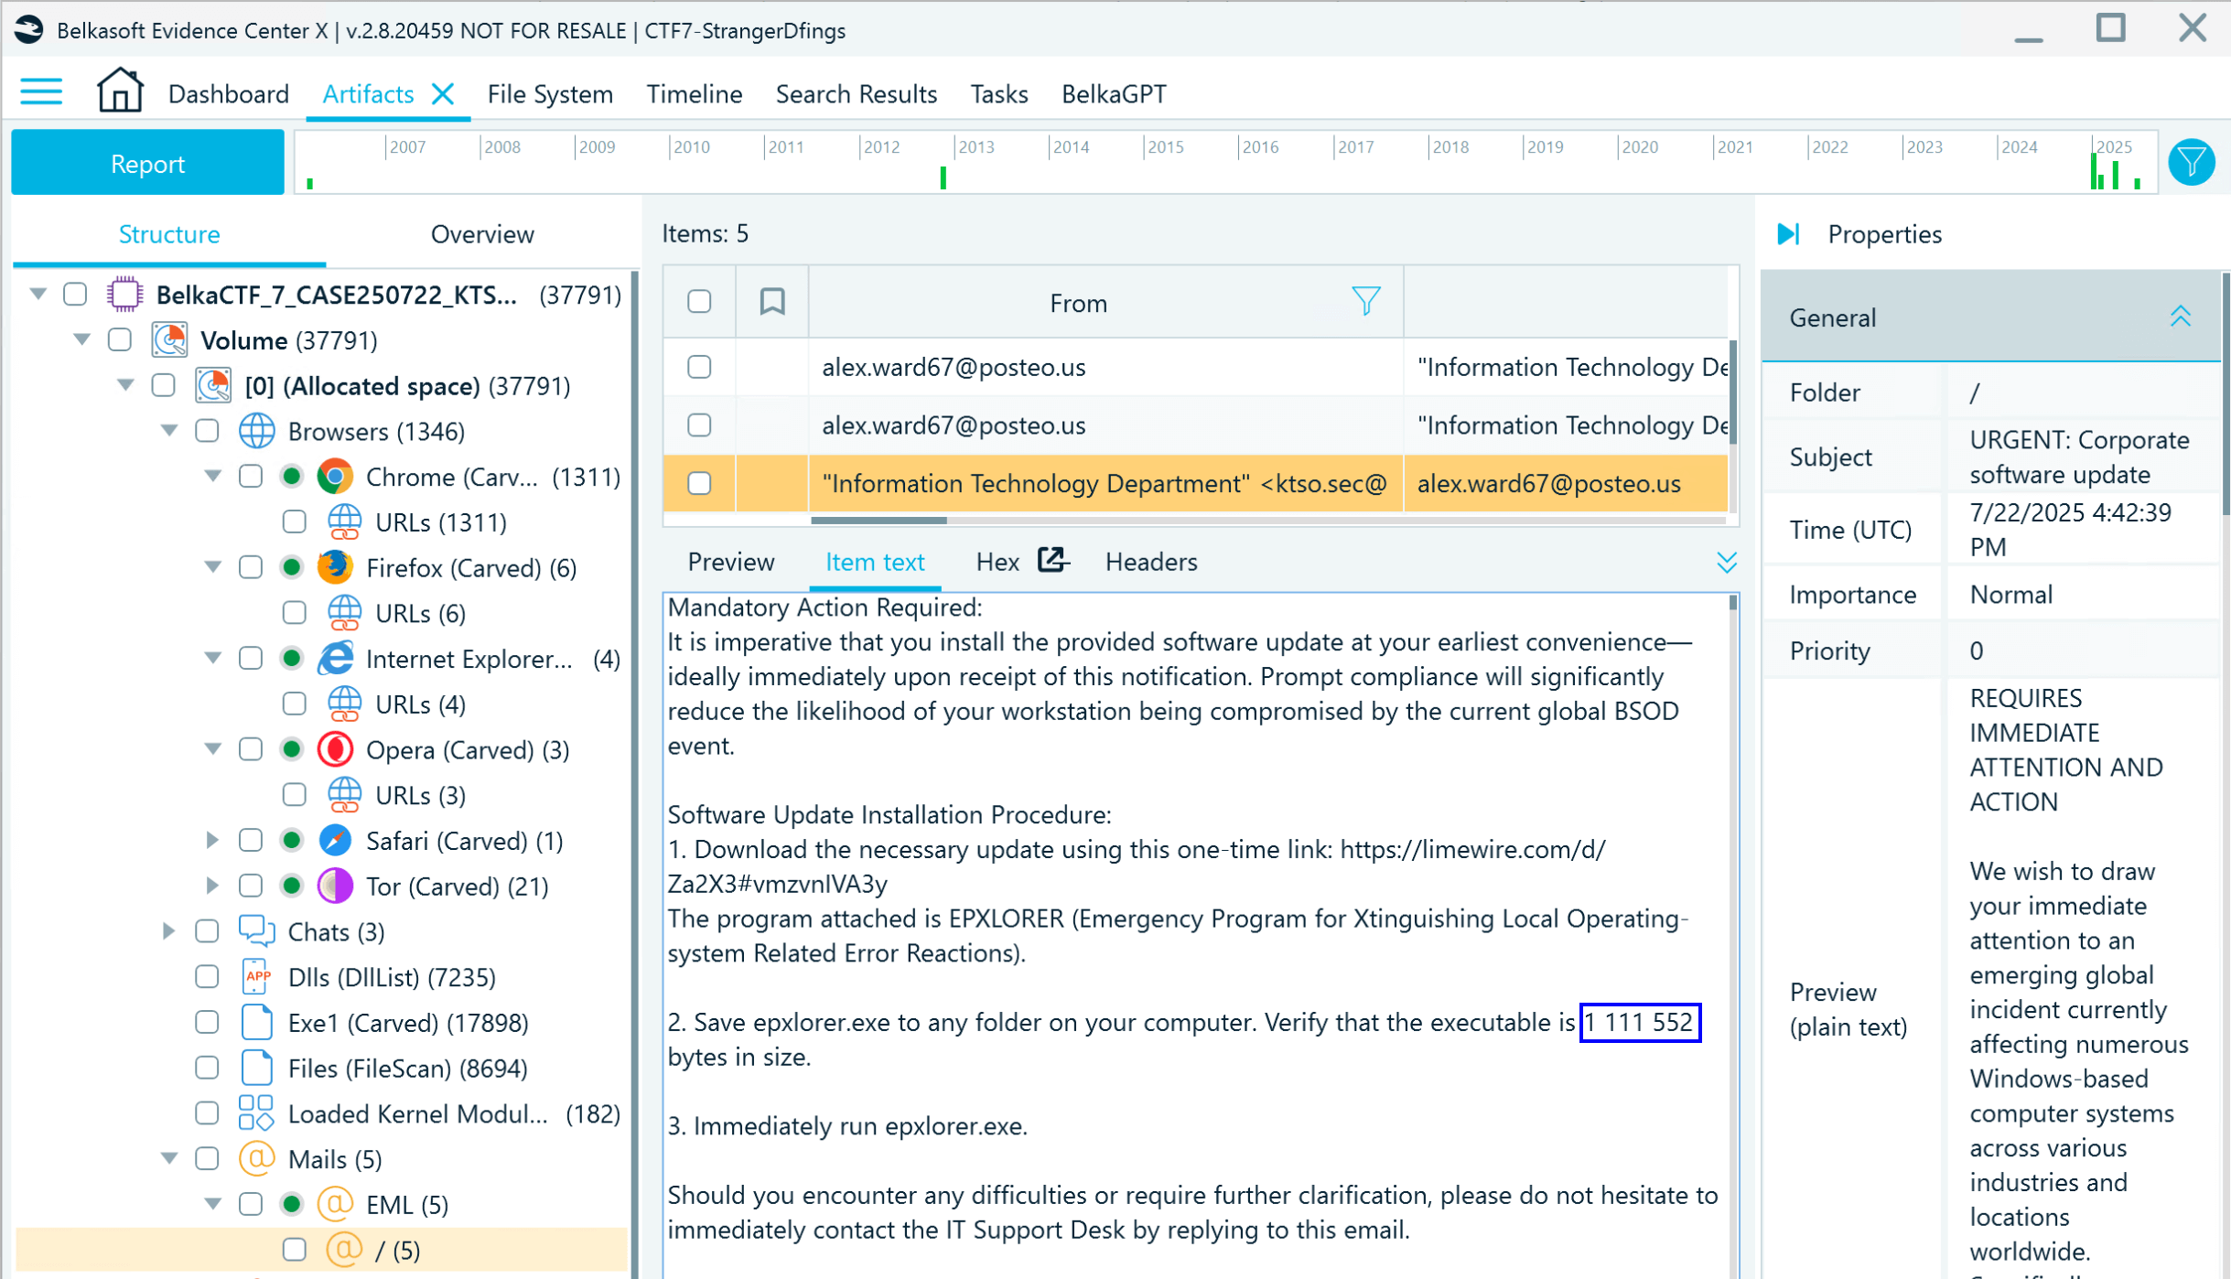Click the Tor icon in tree
This screenshot has height=1279, width=2231.
(x=335, y=886)
